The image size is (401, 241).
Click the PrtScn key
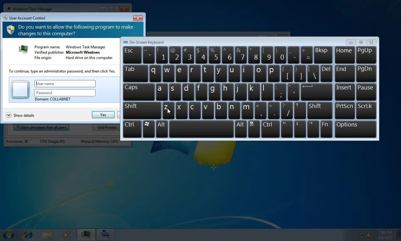(x=345, y=110)
